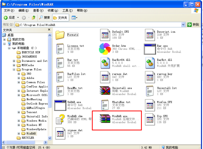
Task: Select the WhatsNew.txt file icon
Action: click(x=105, y=105)
